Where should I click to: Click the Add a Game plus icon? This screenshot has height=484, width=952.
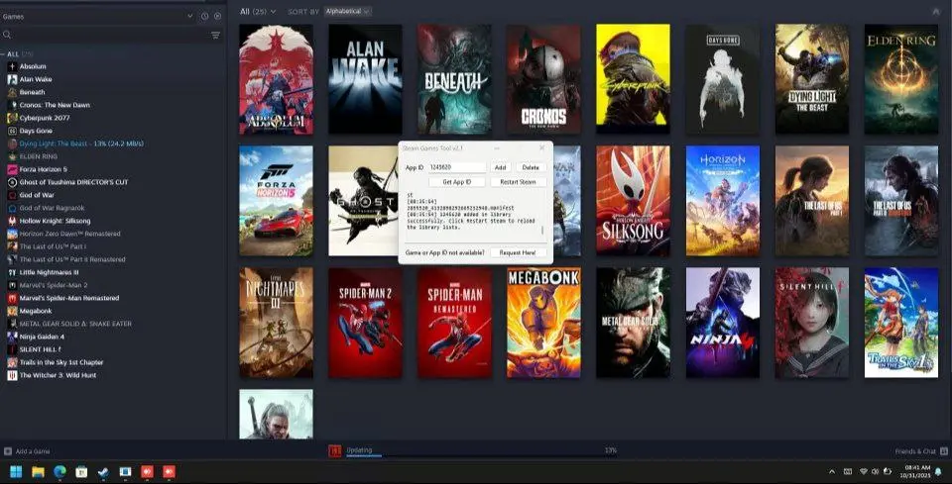[8, 451]
